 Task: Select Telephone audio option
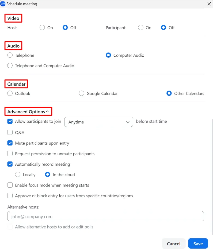[10, 55]
